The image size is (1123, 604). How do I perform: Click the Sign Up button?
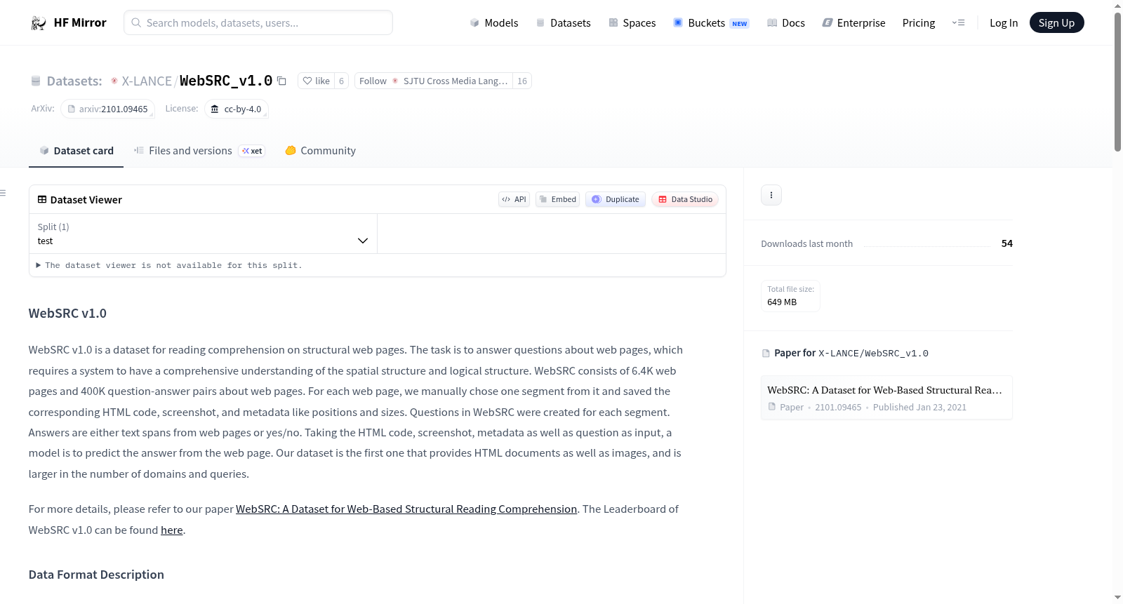click(1056, 23)
